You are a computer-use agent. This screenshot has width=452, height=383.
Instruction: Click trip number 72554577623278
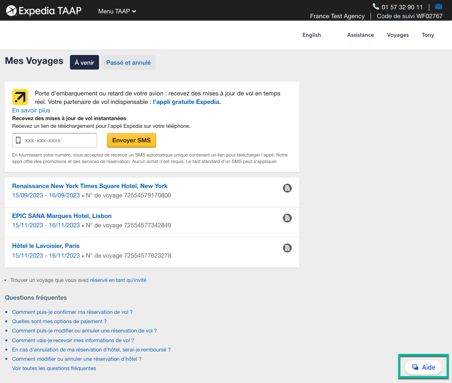point(148,256)
